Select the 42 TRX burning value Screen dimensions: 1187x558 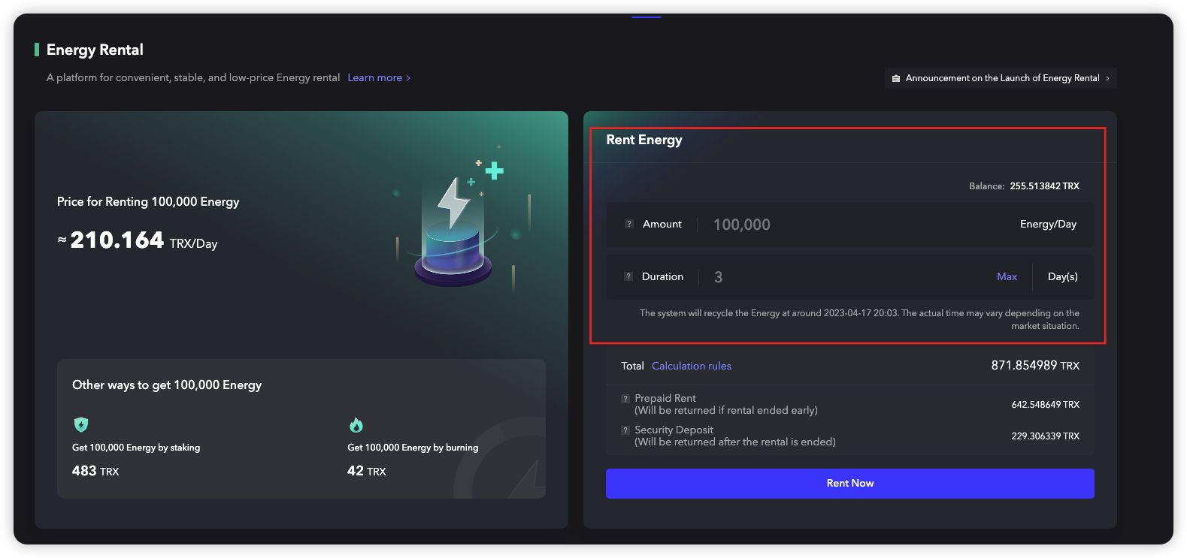(366, 471)
